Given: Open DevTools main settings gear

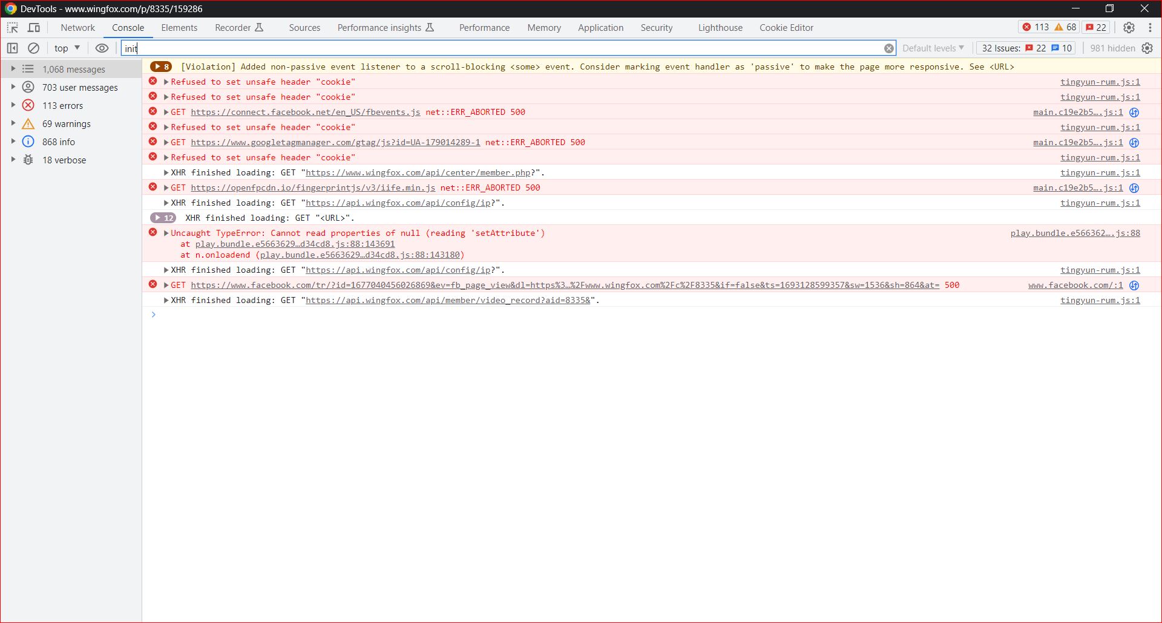Looking at the screenshot, I should tap(1129, 28).
